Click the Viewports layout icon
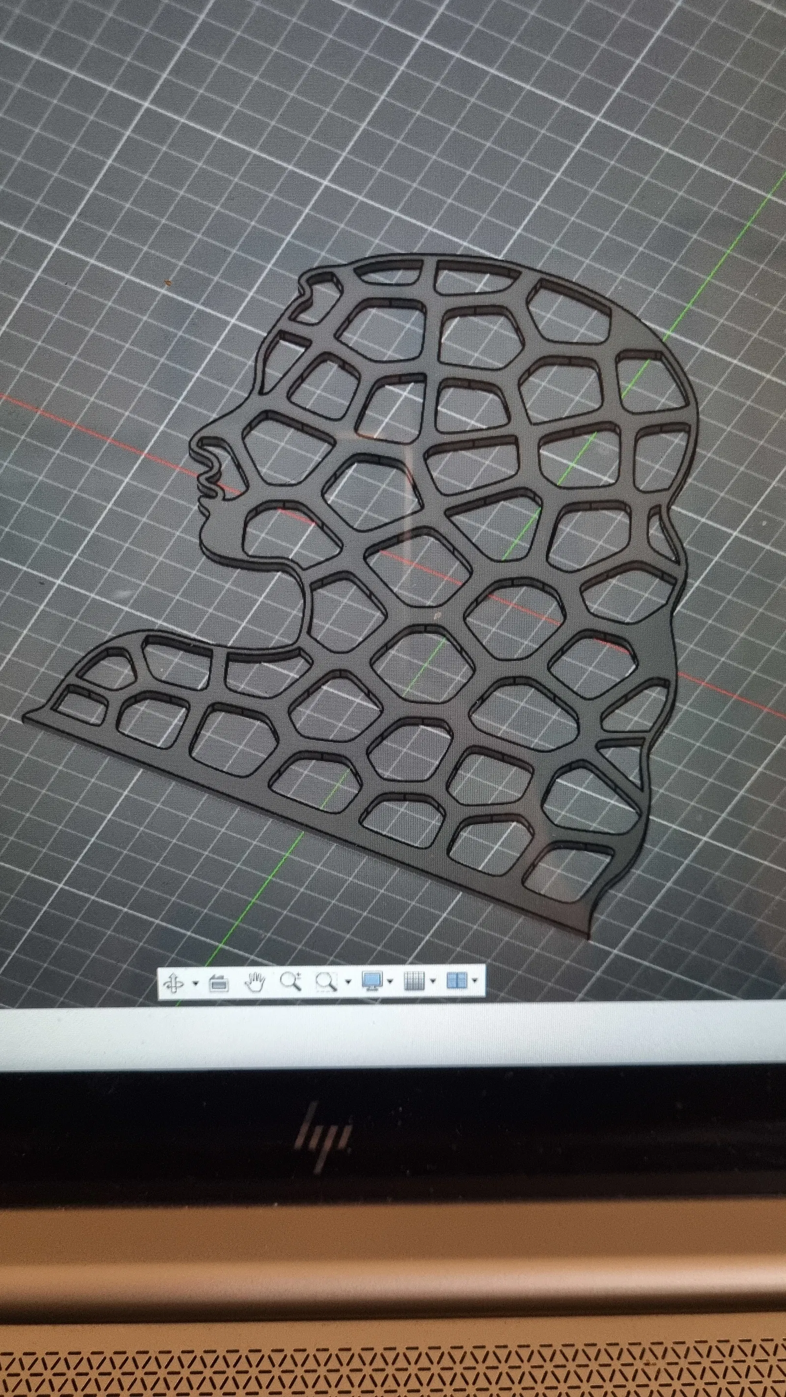This screenshot has height=1397, width=786. click(x=456, y=980)
